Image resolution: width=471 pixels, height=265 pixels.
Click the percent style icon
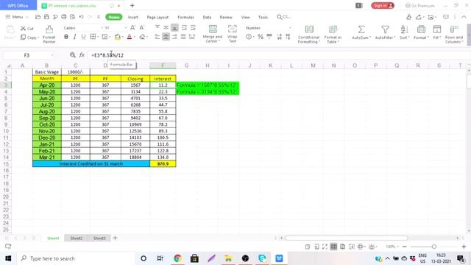261,37
